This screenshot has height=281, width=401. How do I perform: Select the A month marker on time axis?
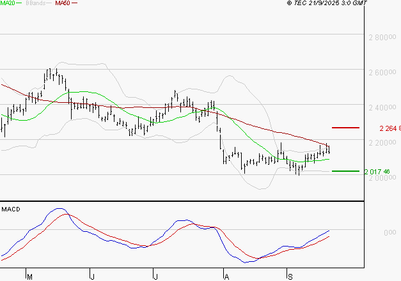[x=226, y=277]
